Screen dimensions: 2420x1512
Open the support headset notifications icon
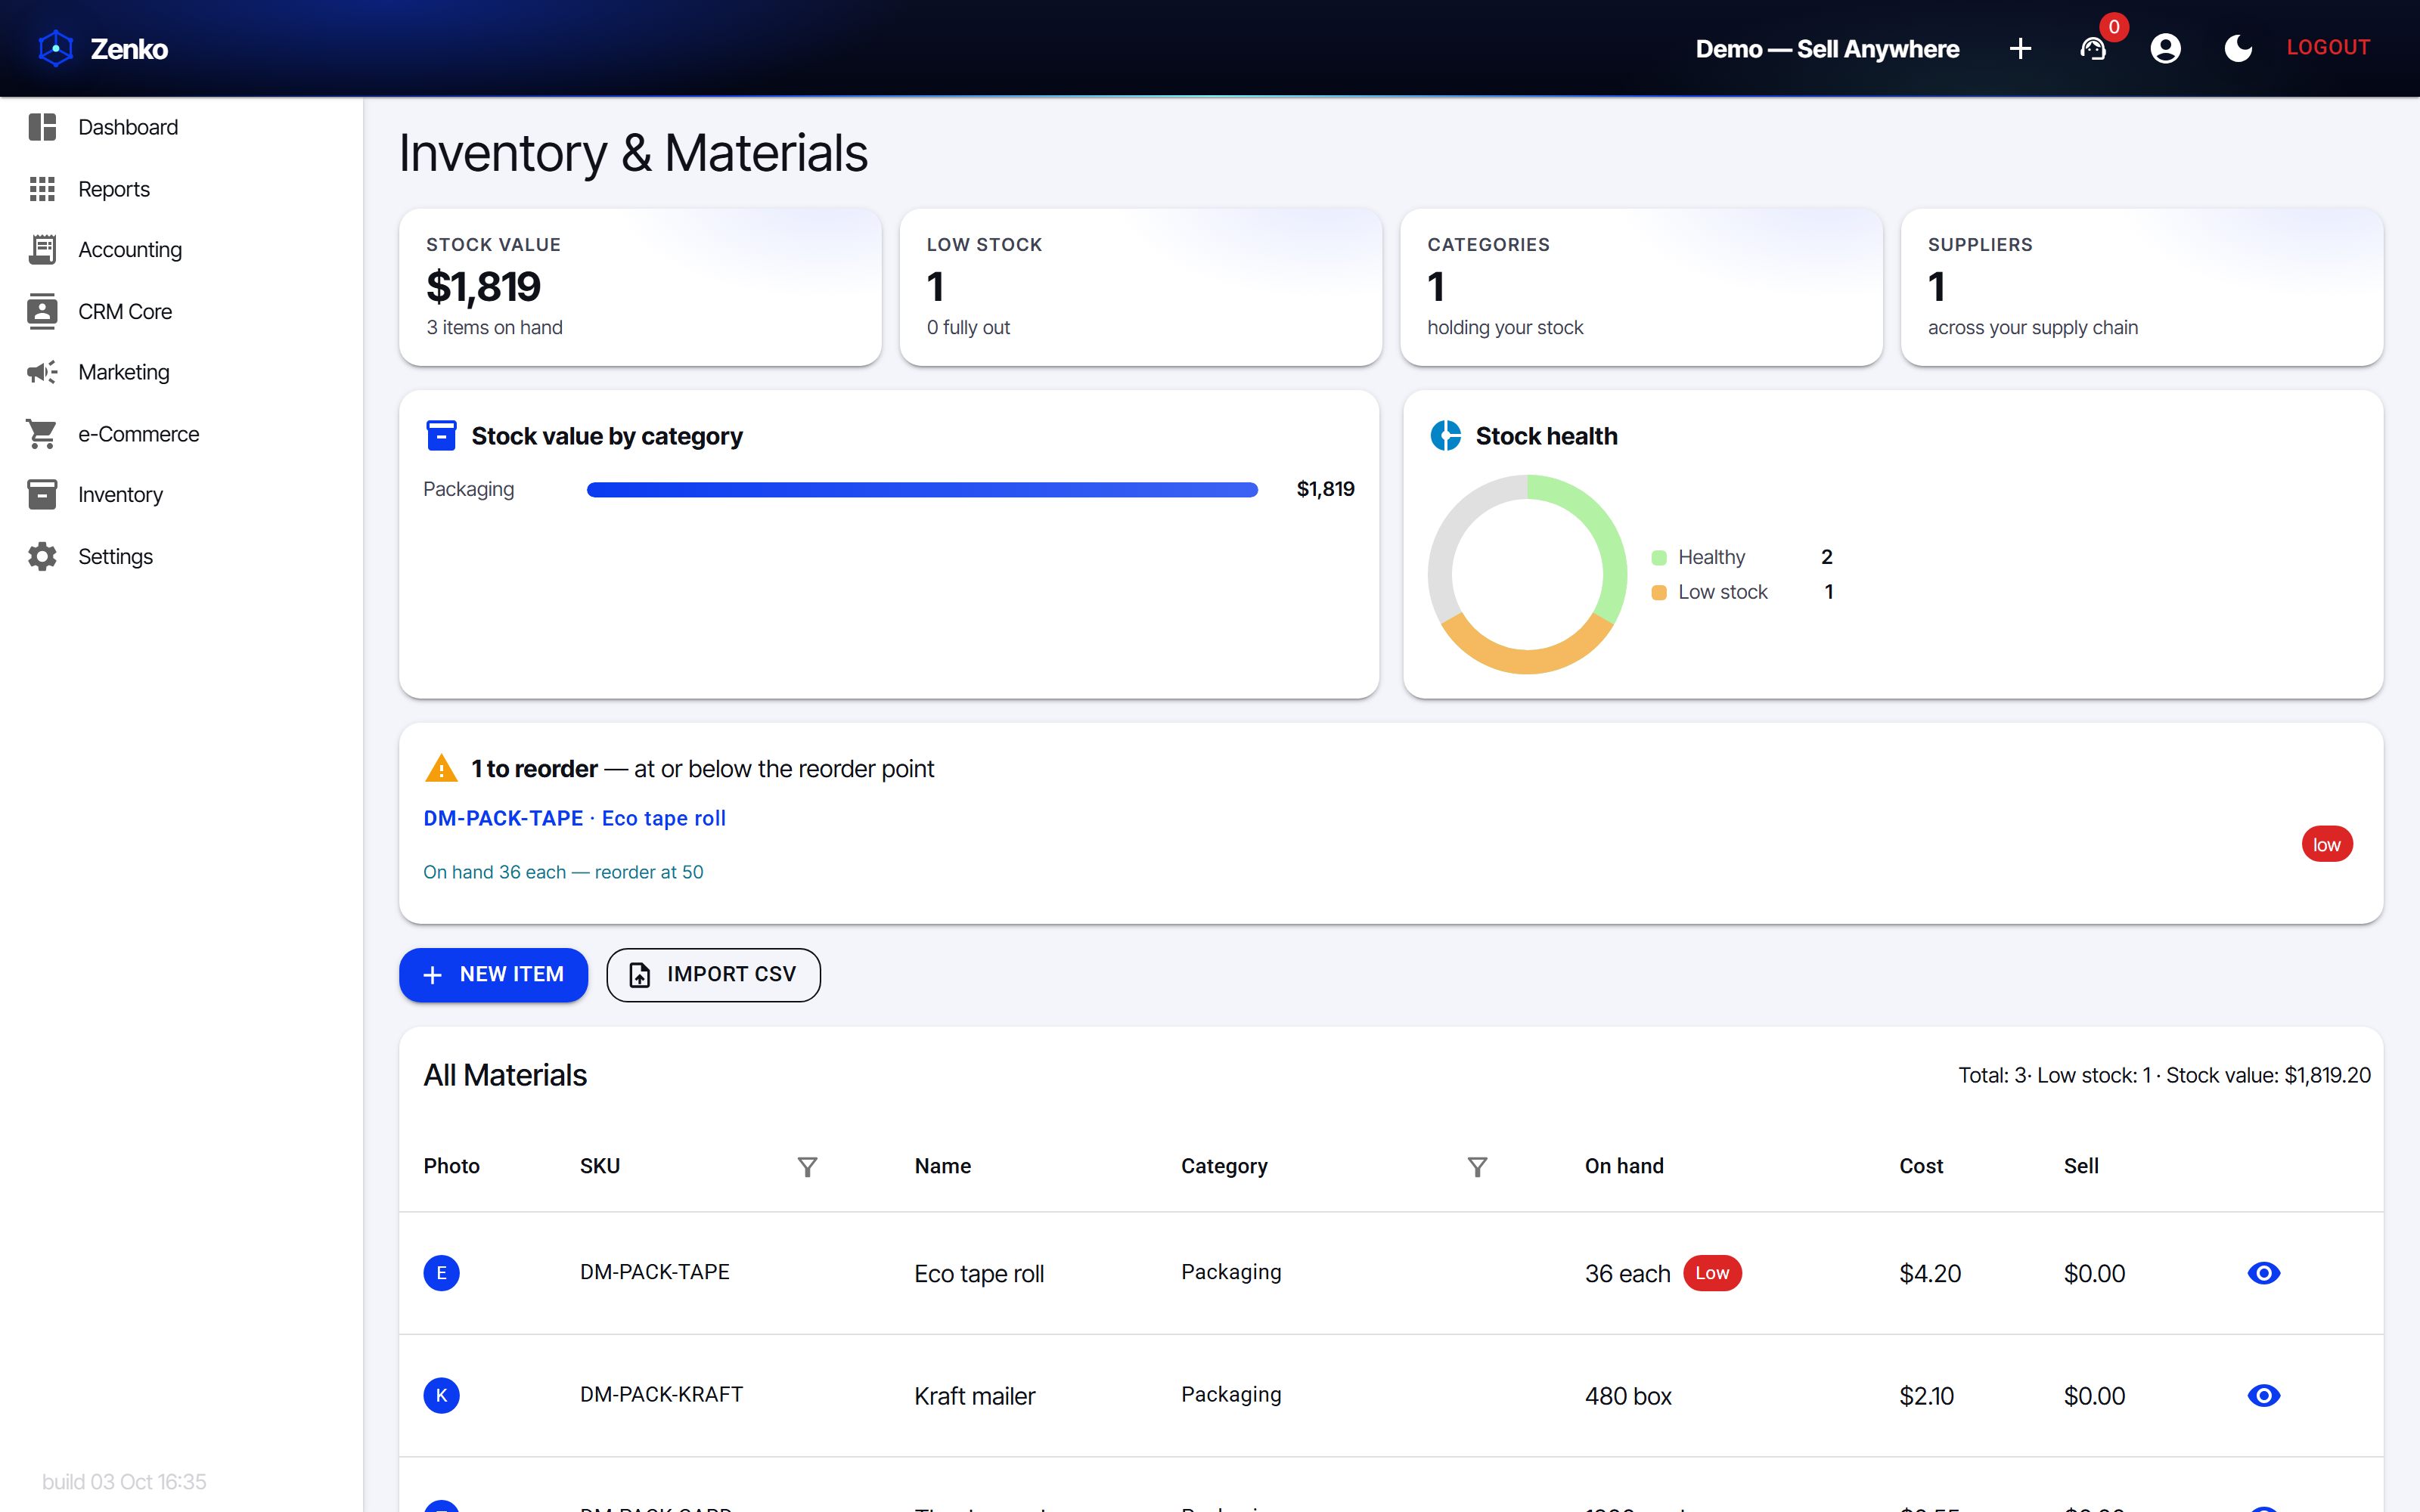pyautogui.click(x=2092, y=48)
